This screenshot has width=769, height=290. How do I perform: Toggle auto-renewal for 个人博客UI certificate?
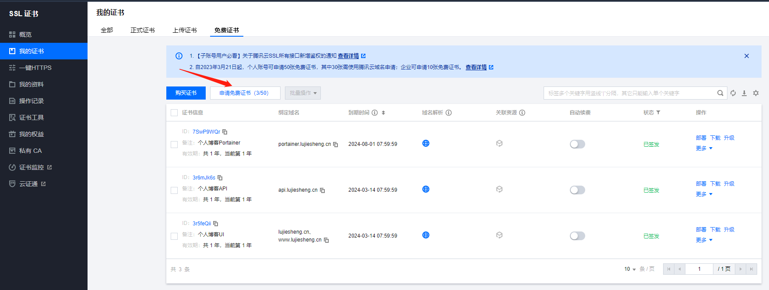577,236
